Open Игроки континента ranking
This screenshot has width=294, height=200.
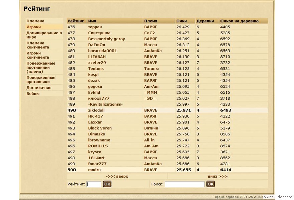pyautogui.click(x=38, y=55)
